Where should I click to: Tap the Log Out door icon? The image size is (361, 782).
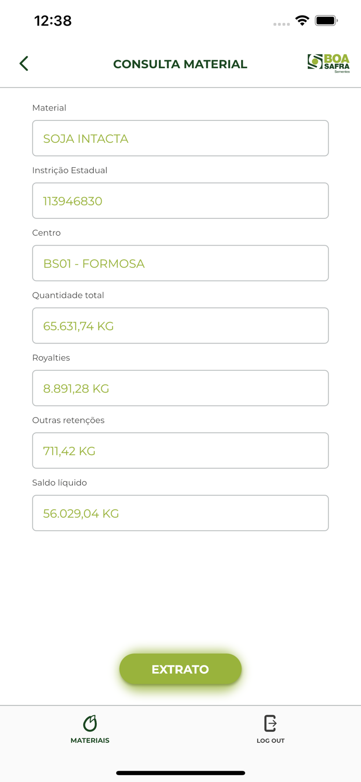tap(270, 723)
